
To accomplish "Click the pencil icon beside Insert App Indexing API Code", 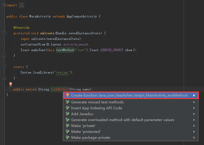I will pos(68,108).
